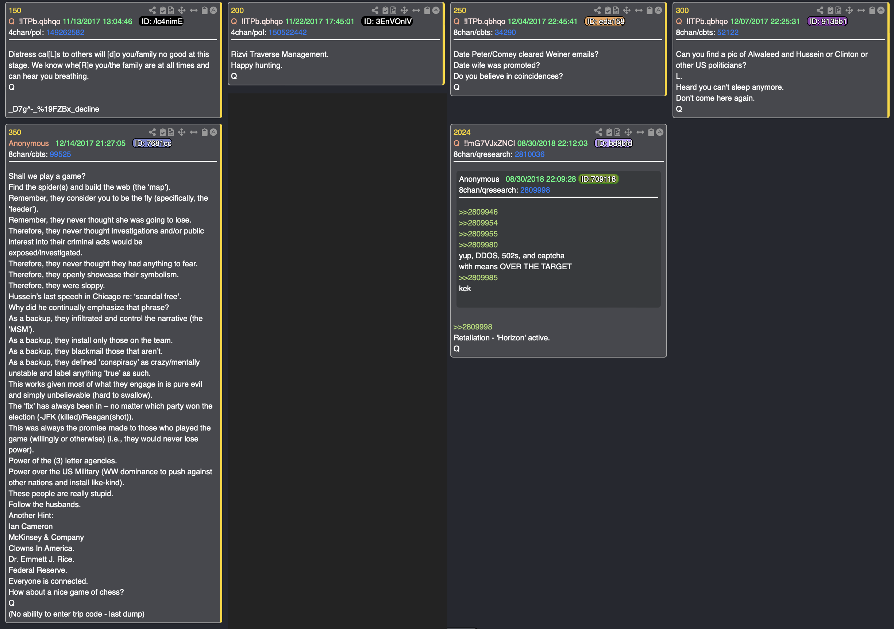Click the image file icon on post 150
894x629 pixels.
point(171,11)
